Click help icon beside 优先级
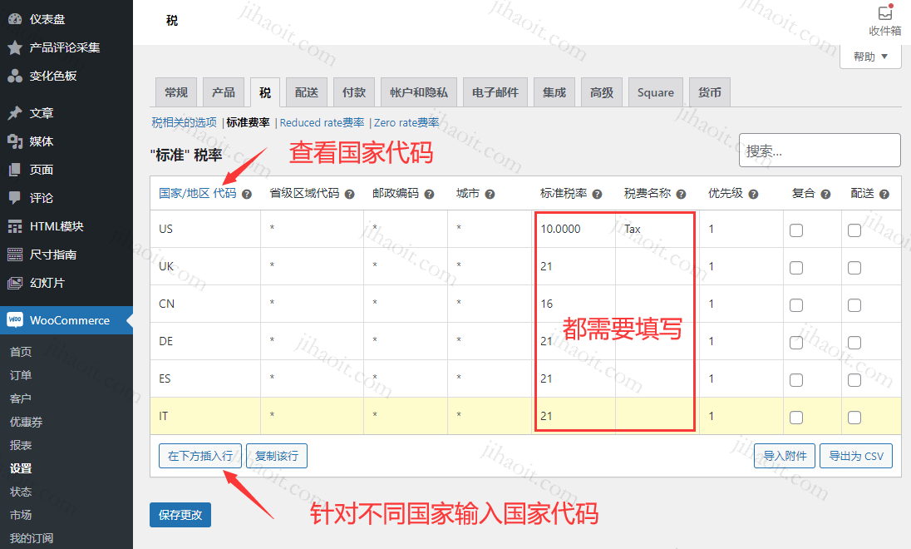The height and width of the screenshot is (549, 911). coord(754,195)
